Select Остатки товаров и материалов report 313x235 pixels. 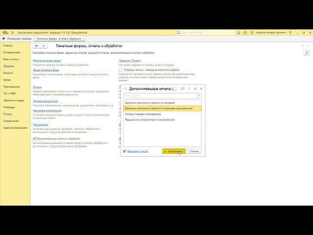coord(162,114)
